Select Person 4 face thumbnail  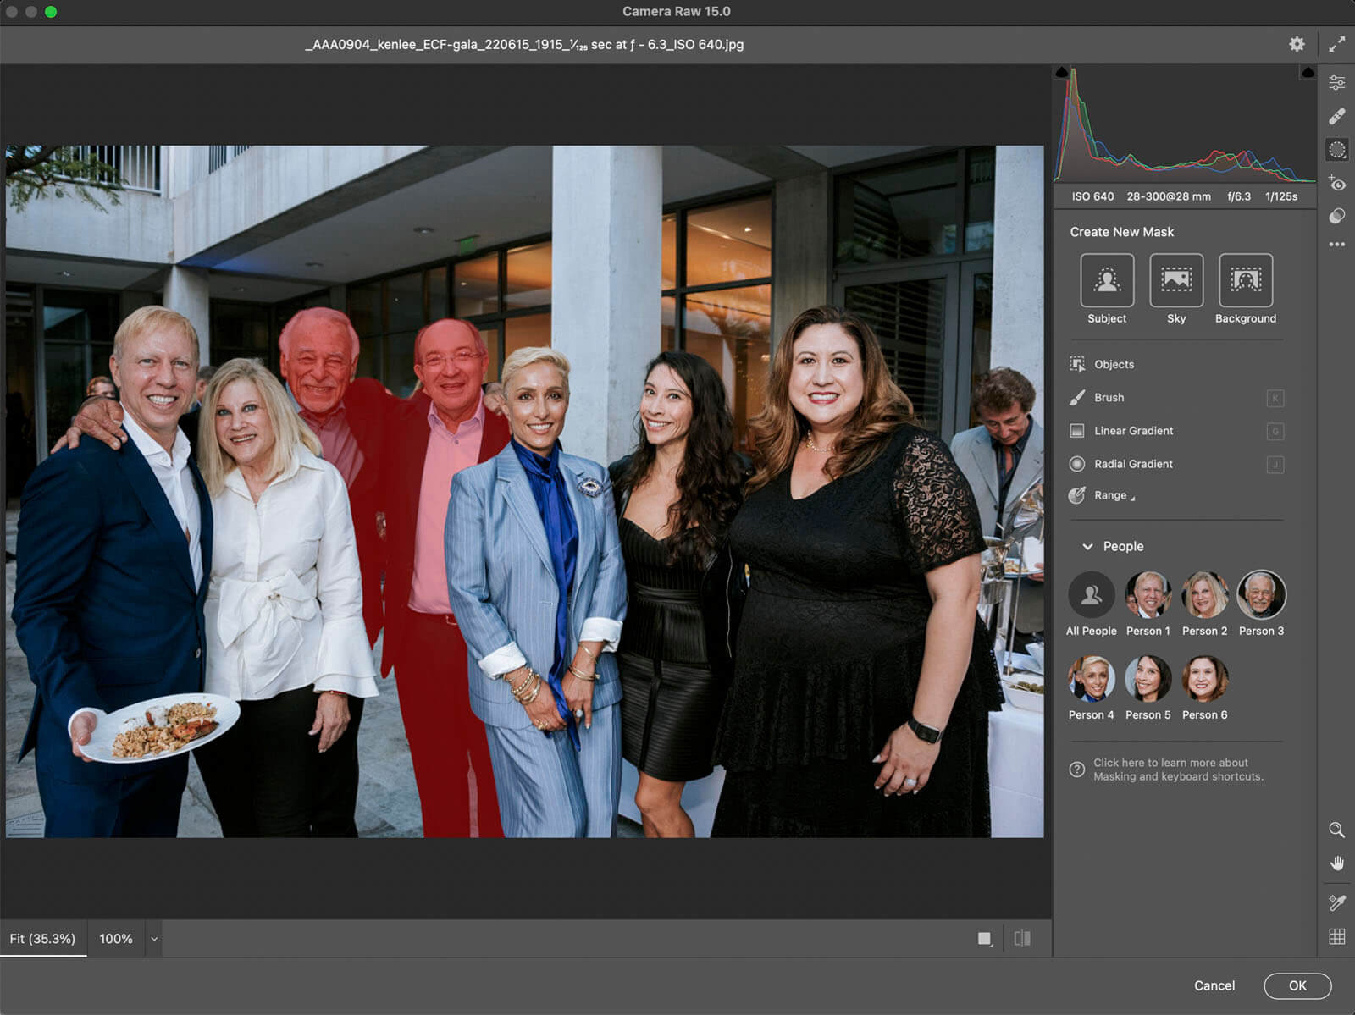[1091, 679]
